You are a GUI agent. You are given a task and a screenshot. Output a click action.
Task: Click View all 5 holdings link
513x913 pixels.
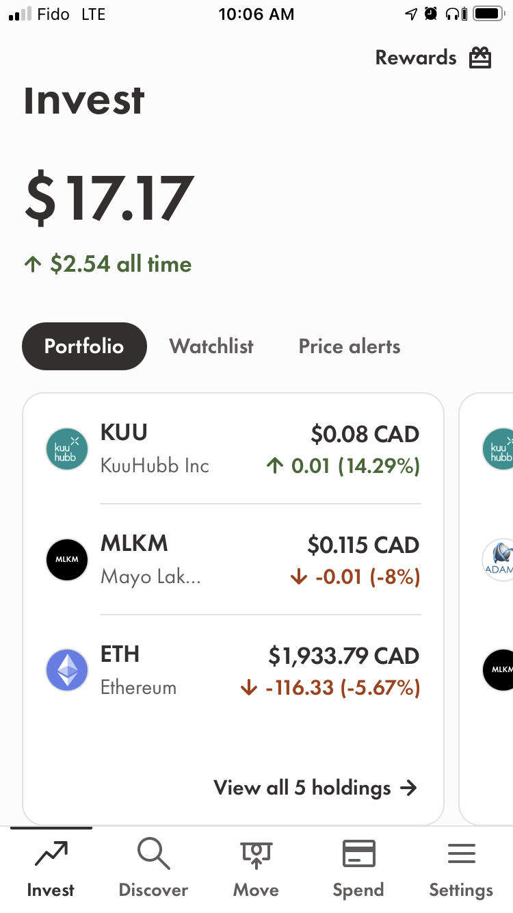pyautogui.click(x=315, y=788)
